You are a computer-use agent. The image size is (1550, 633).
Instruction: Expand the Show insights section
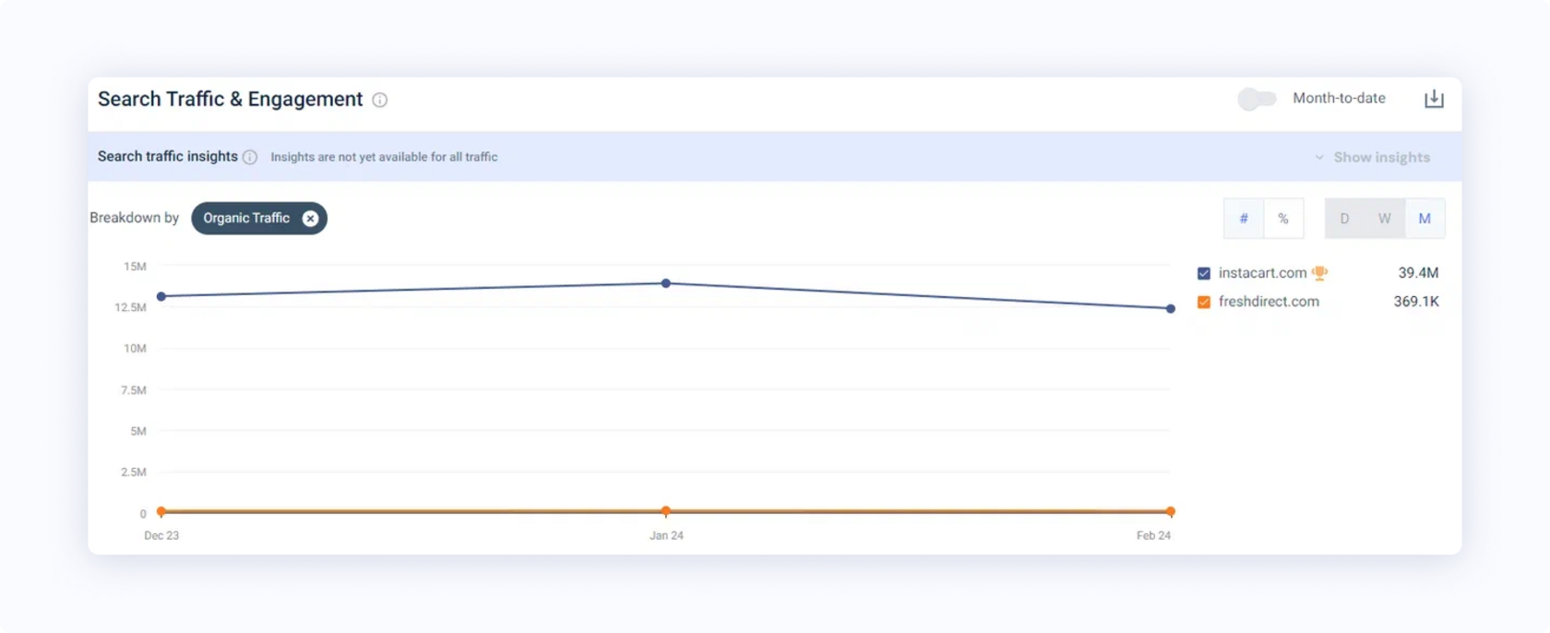(1381, 158)
